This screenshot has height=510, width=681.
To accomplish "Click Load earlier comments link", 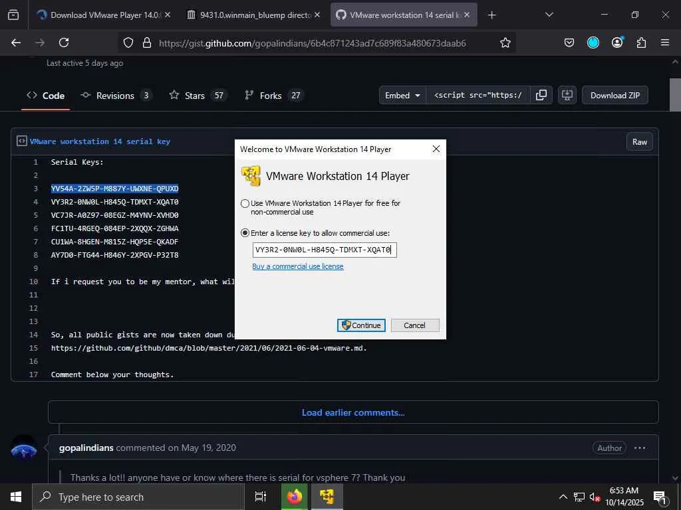I will coord(353,412).
